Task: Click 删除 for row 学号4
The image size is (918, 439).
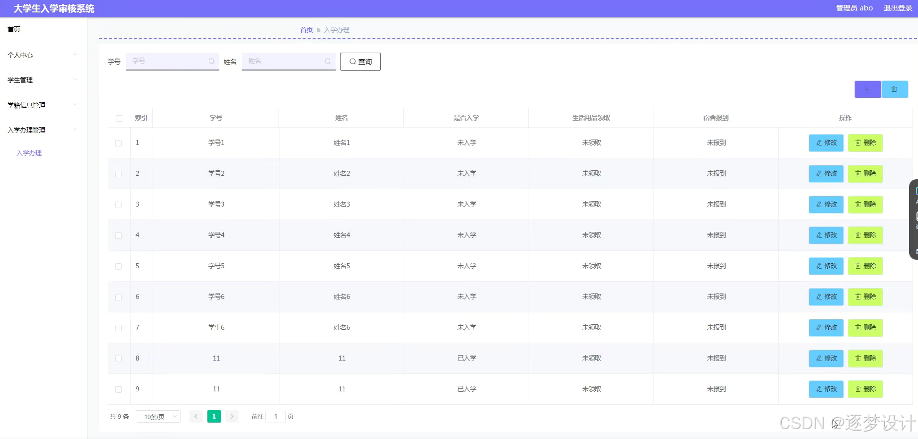Action: click(x=865, y=235)
